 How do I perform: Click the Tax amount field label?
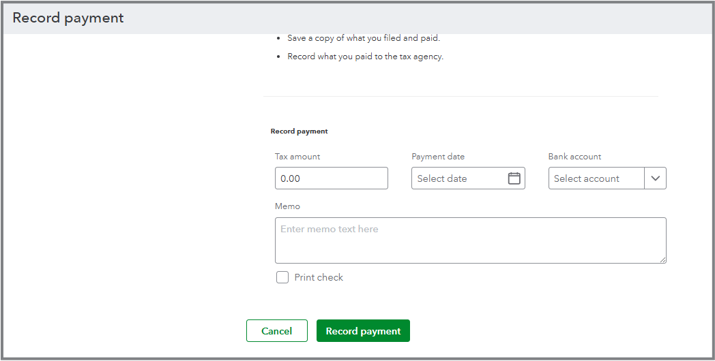pyautogui.click(x=297, y=157)
